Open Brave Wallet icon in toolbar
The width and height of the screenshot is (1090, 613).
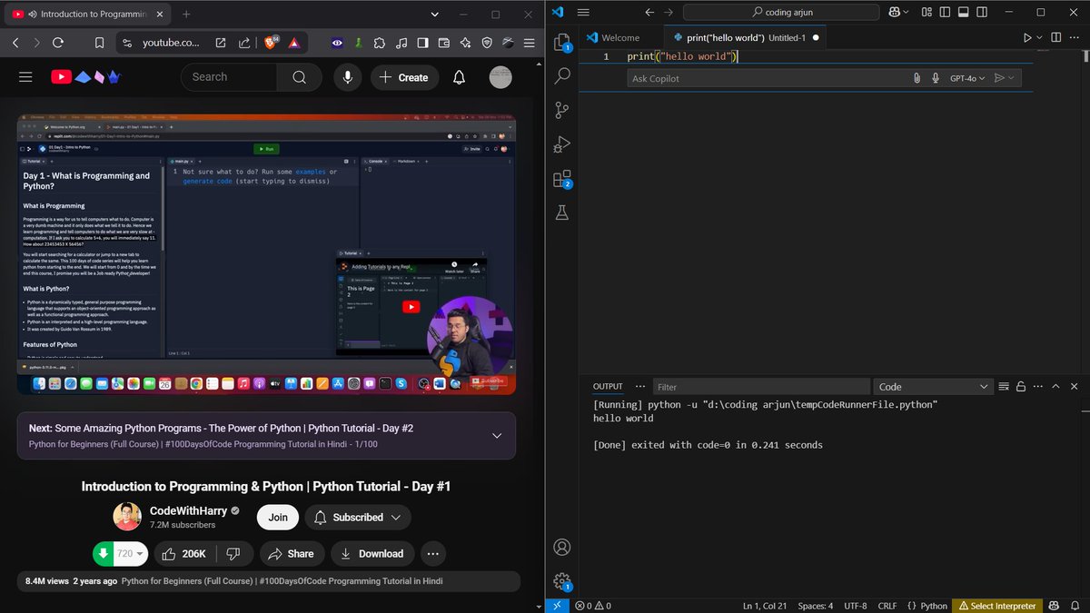(x=444, y=43)
